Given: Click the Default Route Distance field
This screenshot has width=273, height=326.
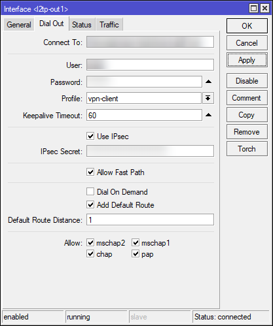Looking at the screenshot, I should click(150, 220).
